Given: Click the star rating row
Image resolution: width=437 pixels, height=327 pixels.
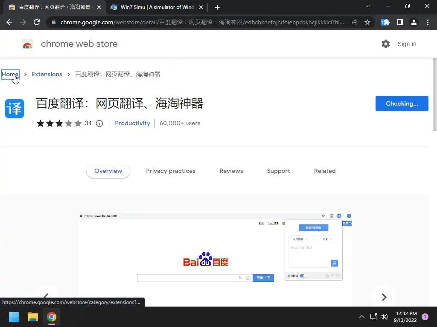Looking at the screenshot, I should [59, 123].
